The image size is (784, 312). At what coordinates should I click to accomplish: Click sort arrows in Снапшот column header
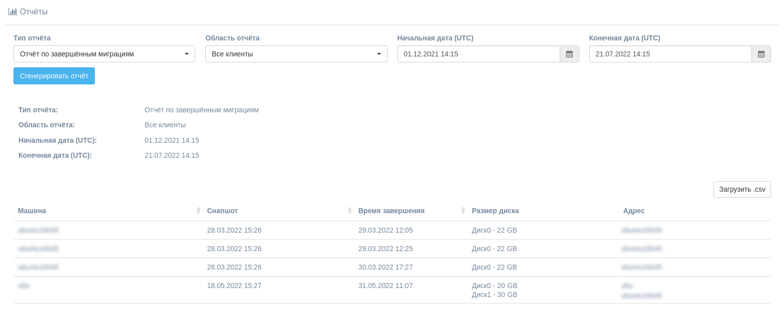[350, 211]
